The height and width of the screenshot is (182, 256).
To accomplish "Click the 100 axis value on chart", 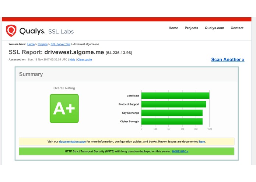I will point(210,129).
